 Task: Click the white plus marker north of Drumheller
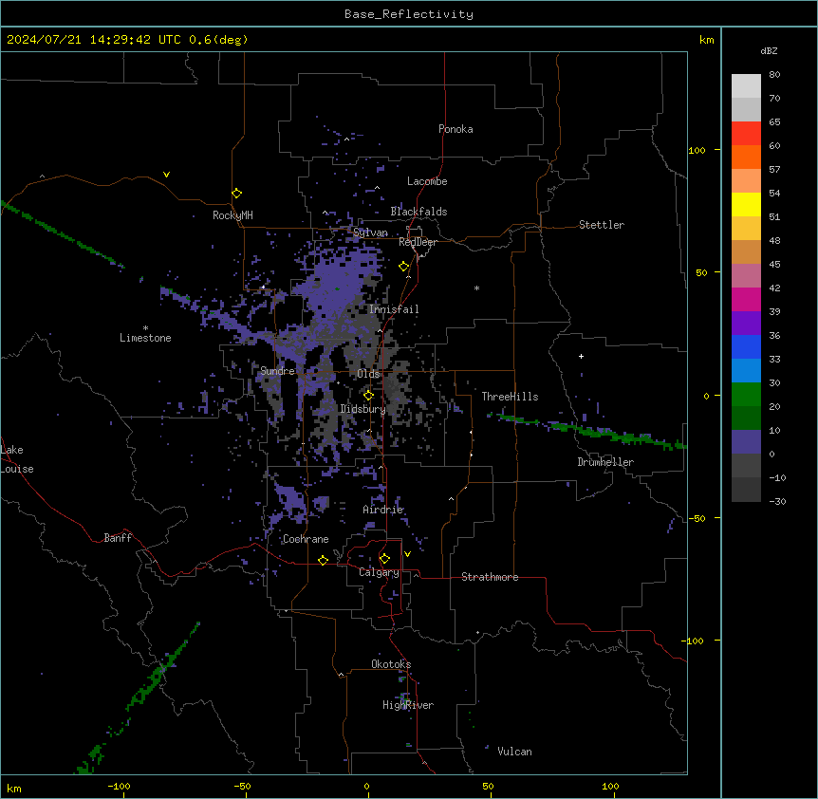point(581,356)
